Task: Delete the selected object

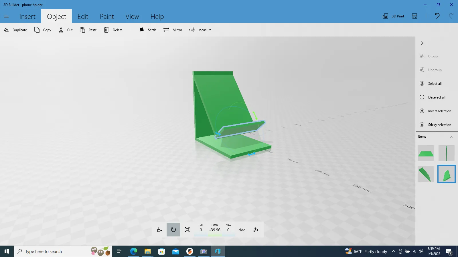Action: click(x=113, y=30)
